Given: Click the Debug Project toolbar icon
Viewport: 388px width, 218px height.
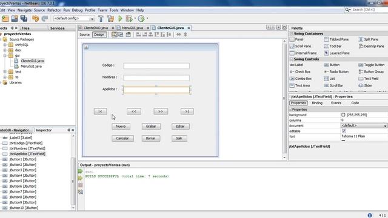Looking at the screenshot, I should click(x=129, y=19).
